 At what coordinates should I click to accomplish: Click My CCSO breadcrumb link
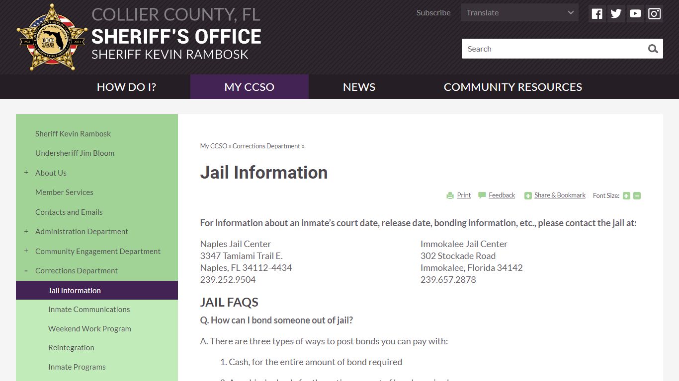214,146
